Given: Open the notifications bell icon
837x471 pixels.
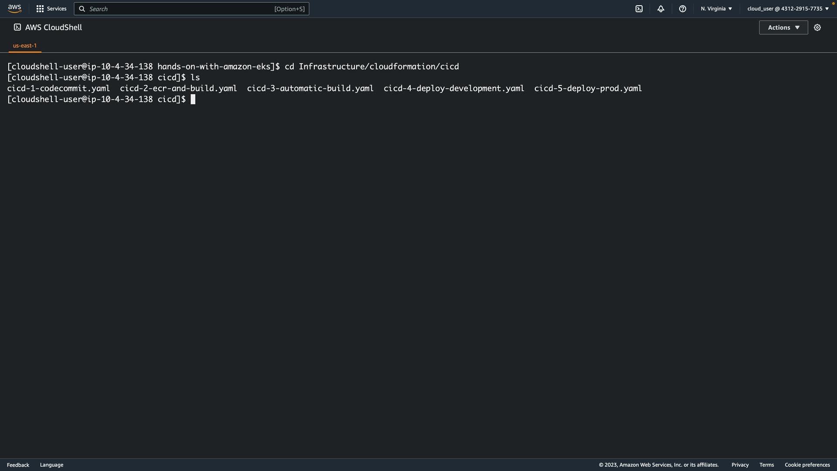Looking at the screenshot, I should coord(660,9).
